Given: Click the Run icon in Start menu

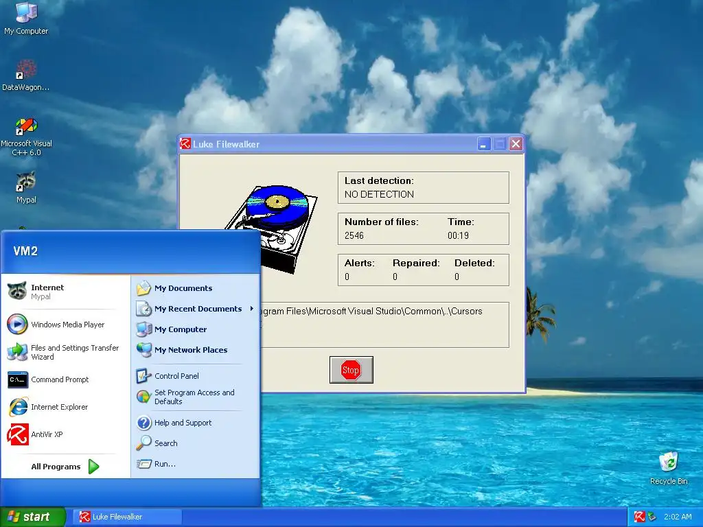Looking at the screenshot, I should tap(144, 464).
